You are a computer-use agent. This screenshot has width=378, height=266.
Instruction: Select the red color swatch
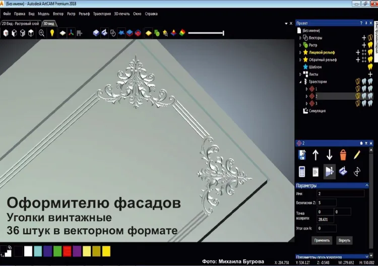tap(67, 251)
